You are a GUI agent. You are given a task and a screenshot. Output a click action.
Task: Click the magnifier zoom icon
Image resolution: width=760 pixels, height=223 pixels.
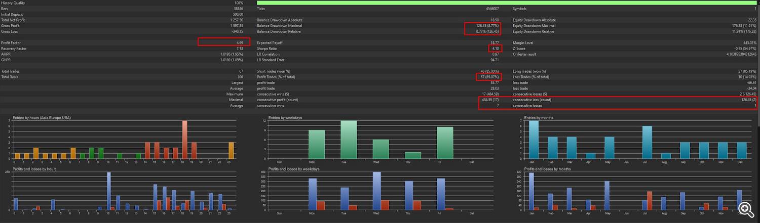click(745, 208)
